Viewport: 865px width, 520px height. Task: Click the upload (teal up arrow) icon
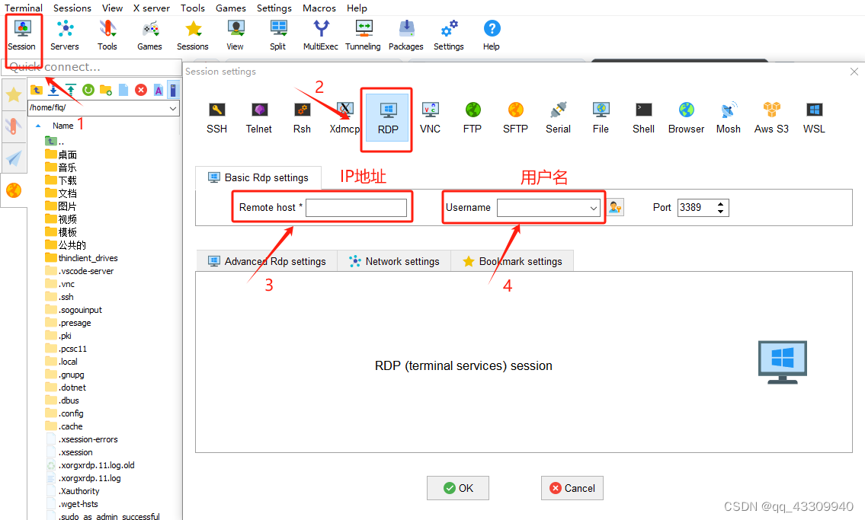coord(71,90)
